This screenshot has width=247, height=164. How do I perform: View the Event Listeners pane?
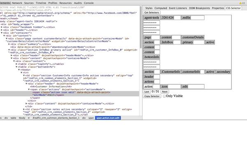[x=178, y=8]
